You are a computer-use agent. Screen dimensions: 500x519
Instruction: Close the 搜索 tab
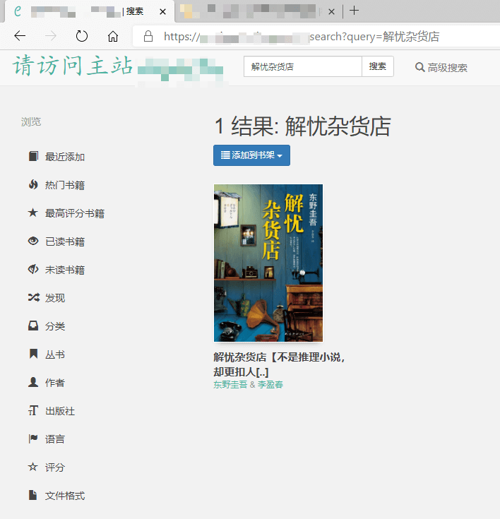[162, 12]
